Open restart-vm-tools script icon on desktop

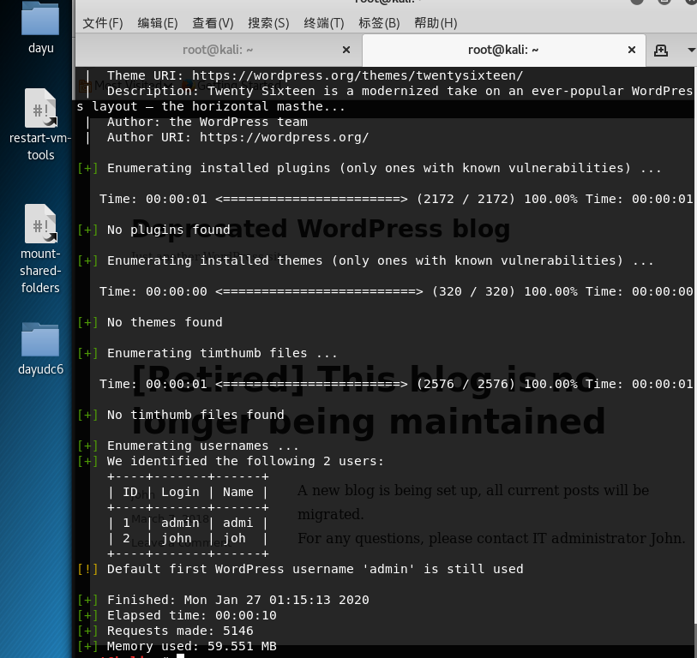[x=40, y=109]
